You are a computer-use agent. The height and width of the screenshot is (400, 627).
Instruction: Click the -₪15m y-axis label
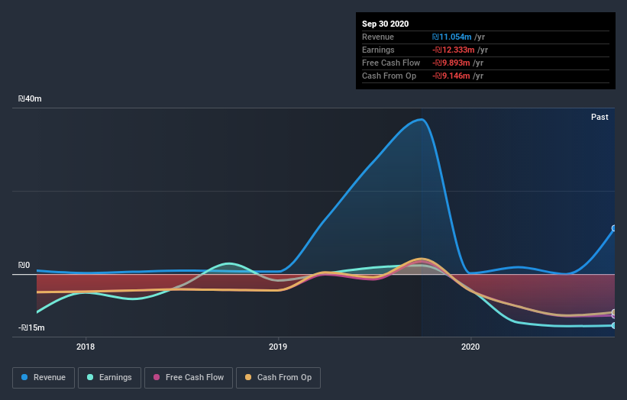tap(31, 327)
